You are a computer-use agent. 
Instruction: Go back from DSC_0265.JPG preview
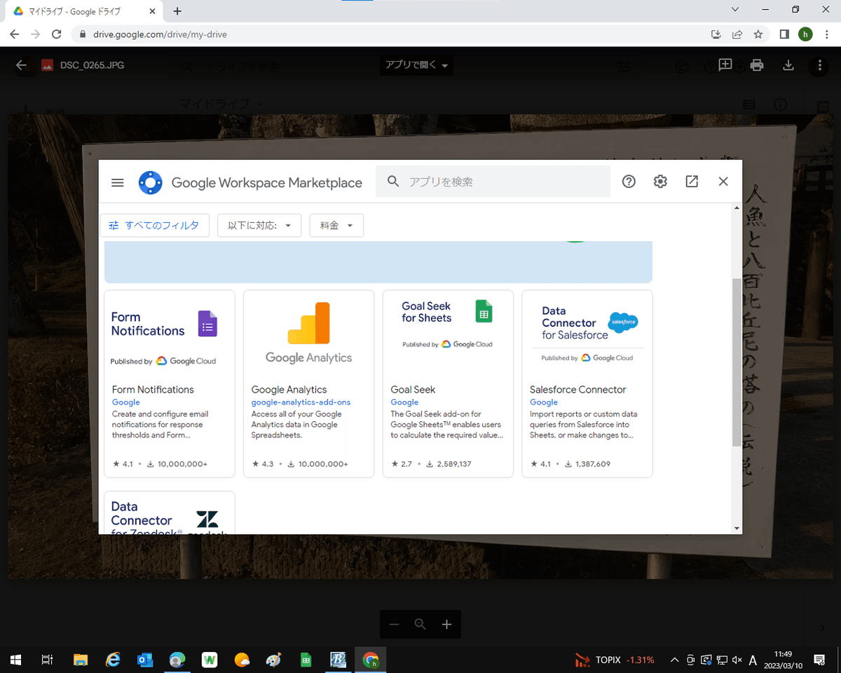pyautogui.click(x=21, y=65)
